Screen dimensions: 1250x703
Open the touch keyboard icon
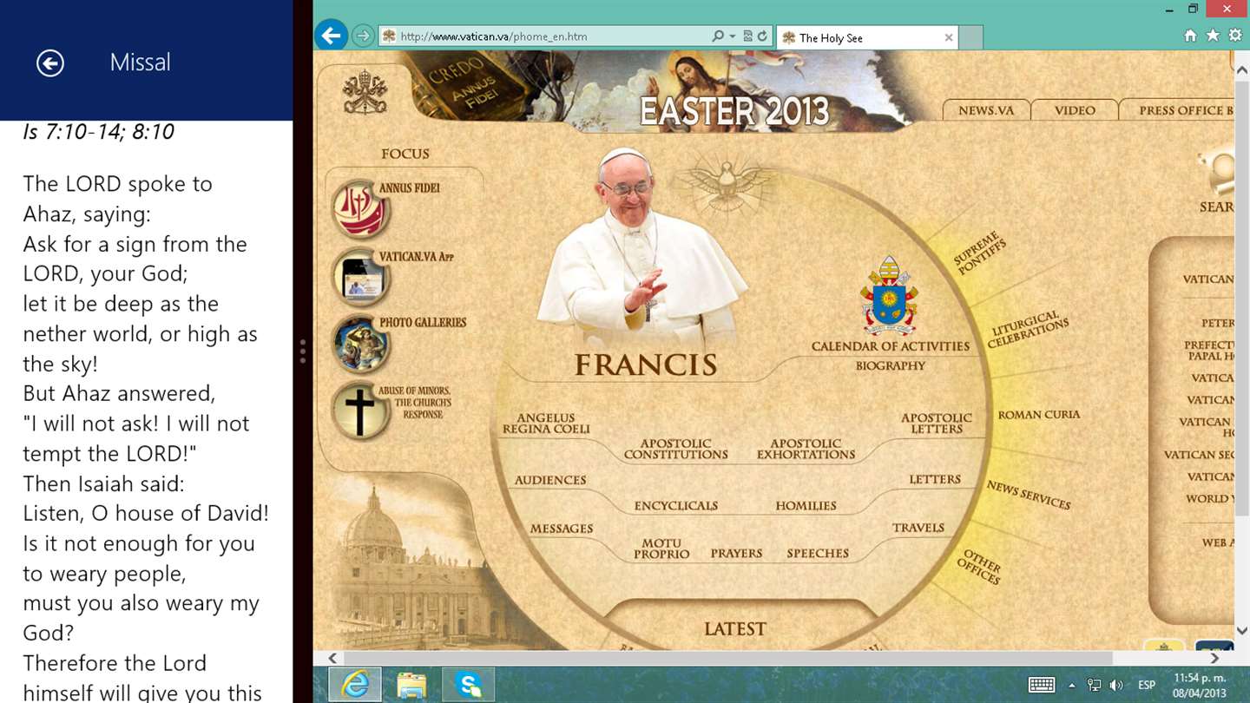[x=1042, y=685]
